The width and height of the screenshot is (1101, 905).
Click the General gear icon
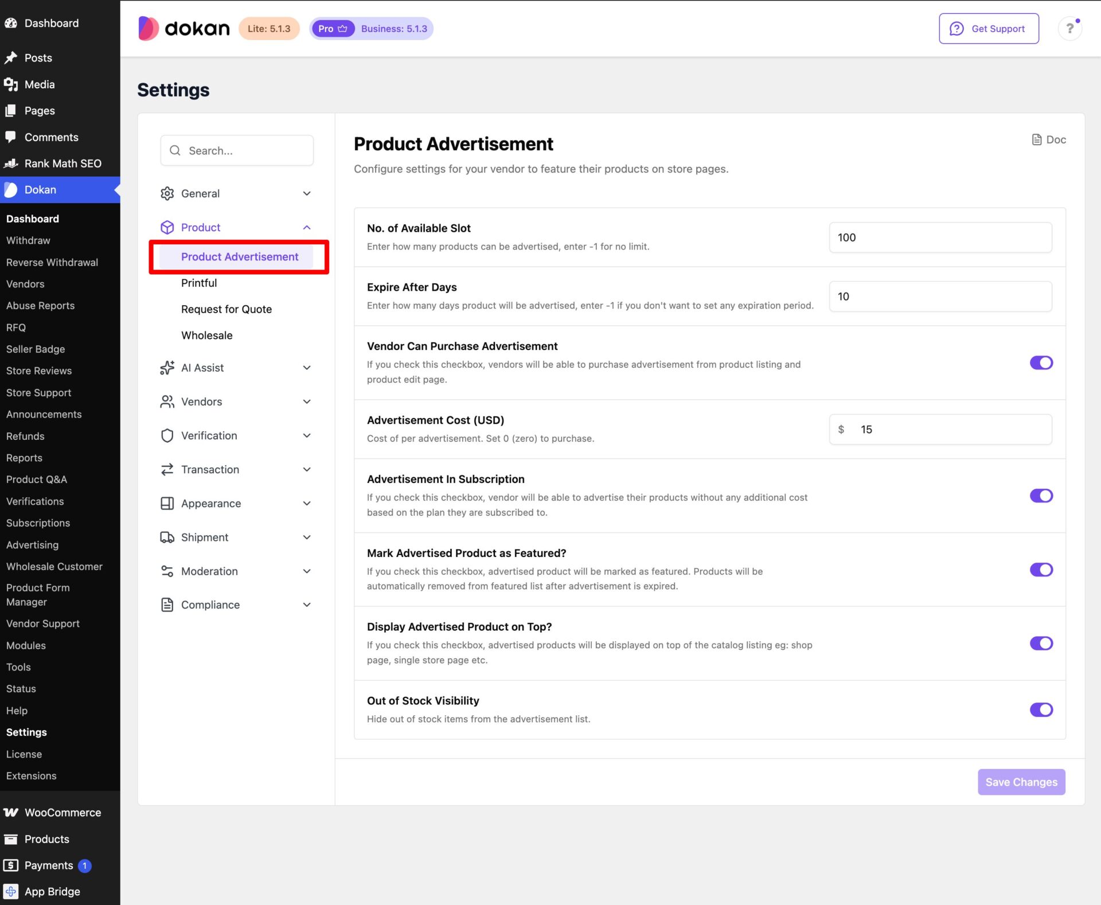[x=167, y=193]
